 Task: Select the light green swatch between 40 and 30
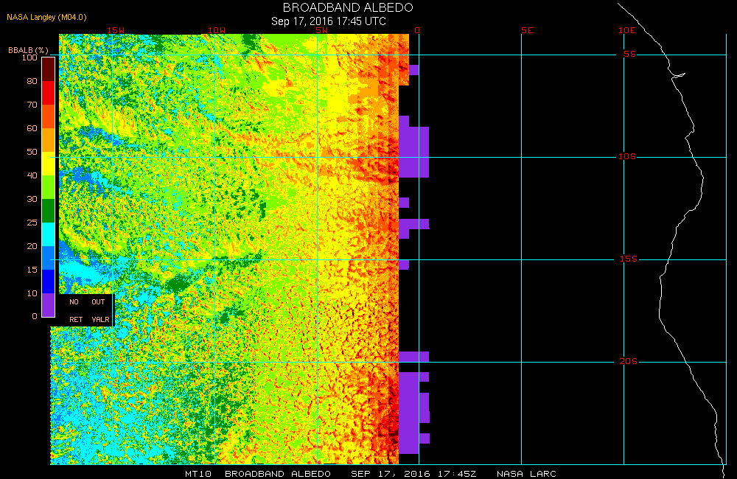tap(49, 187)
